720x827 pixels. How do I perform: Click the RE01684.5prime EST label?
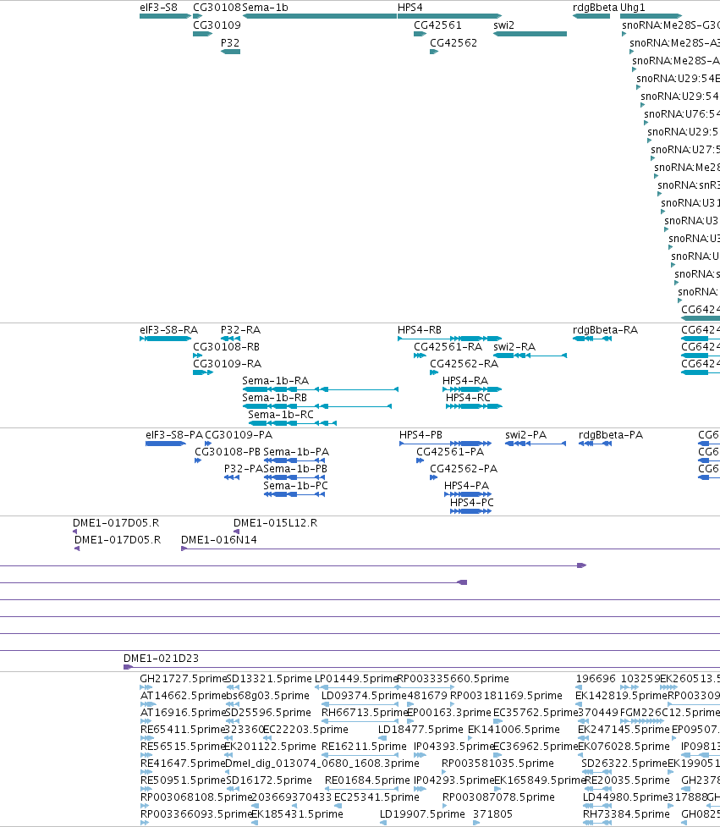pos(367,780)
